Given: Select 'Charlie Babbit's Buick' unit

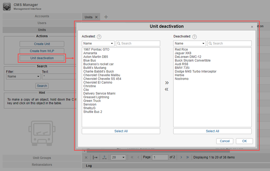Looking at the screenshot, I should coord(99,71).
